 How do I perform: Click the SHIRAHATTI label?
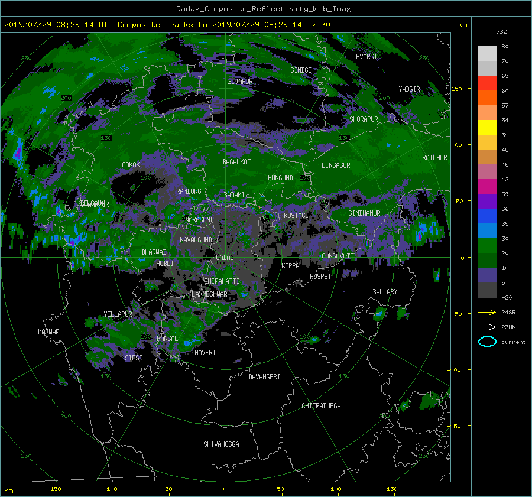coord(222,281)
